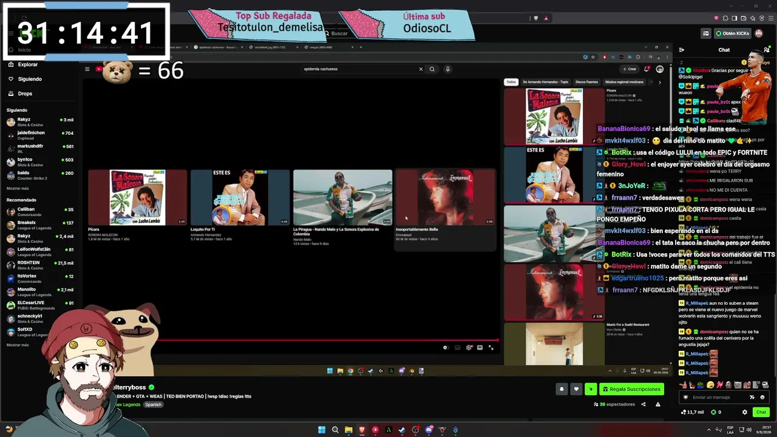This screenshot has height=437, width=777.
Task: Open Brave browser from the taskbar
Action: tap(362, 430)
